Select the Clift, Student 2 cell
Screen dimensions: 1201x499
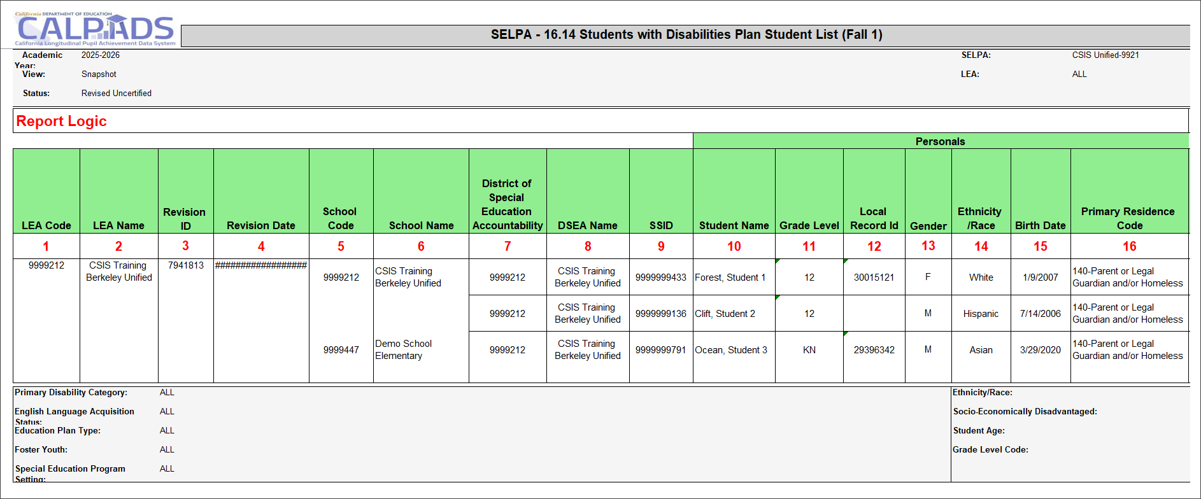(725, 314)
